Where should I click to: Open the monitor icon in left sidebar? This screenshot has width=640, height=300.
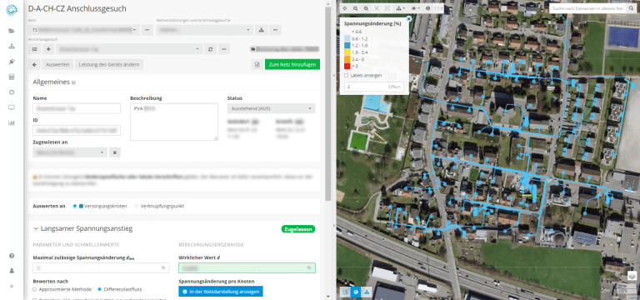click(x=12, y=107)
